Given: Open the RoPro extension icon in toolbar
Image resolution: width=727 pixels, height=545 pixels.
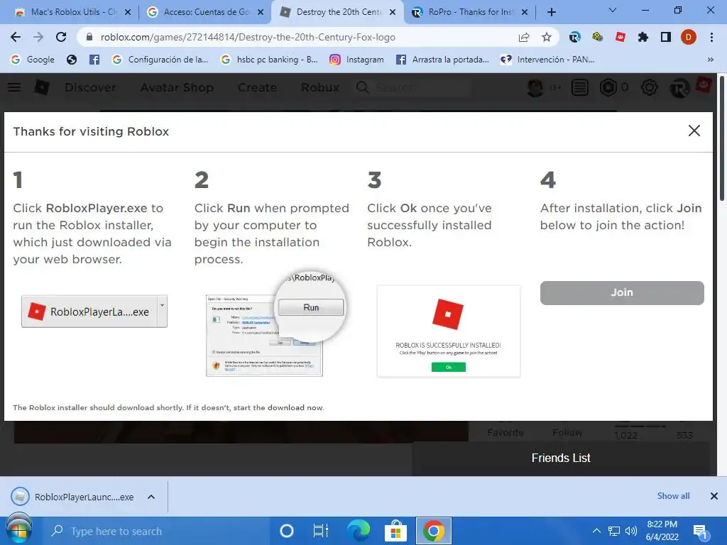Looking at the screenshot, I should pyautogui.click(x=574, y=37).
